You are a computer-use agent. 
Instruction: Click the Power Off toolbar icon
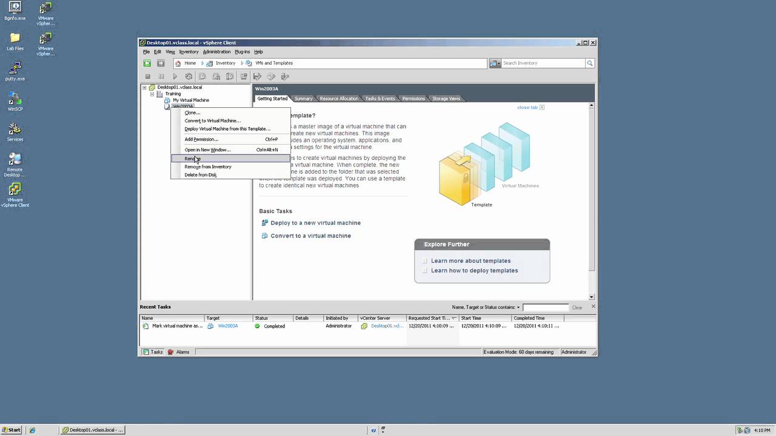tap(147, 76)
